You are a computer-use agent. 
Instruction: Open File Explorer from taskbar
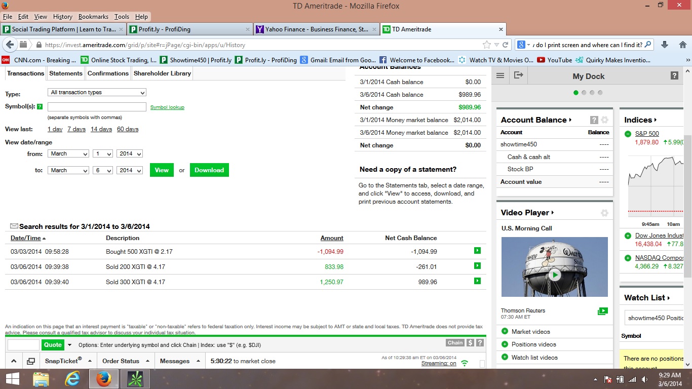pyautogui.click(x=41, y=379)
